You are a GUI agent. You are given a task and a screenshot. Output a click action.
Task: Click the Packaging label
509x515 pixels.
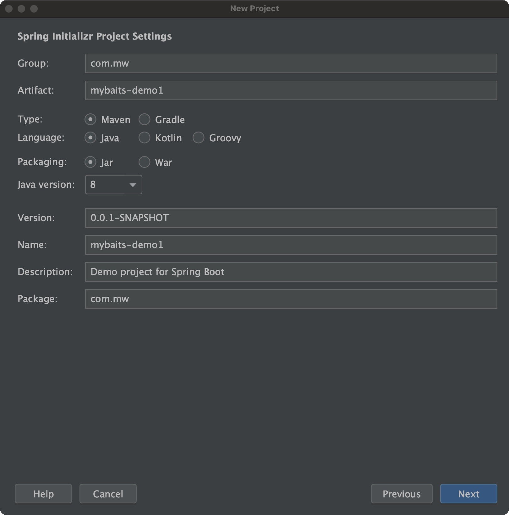coord(42,162)
